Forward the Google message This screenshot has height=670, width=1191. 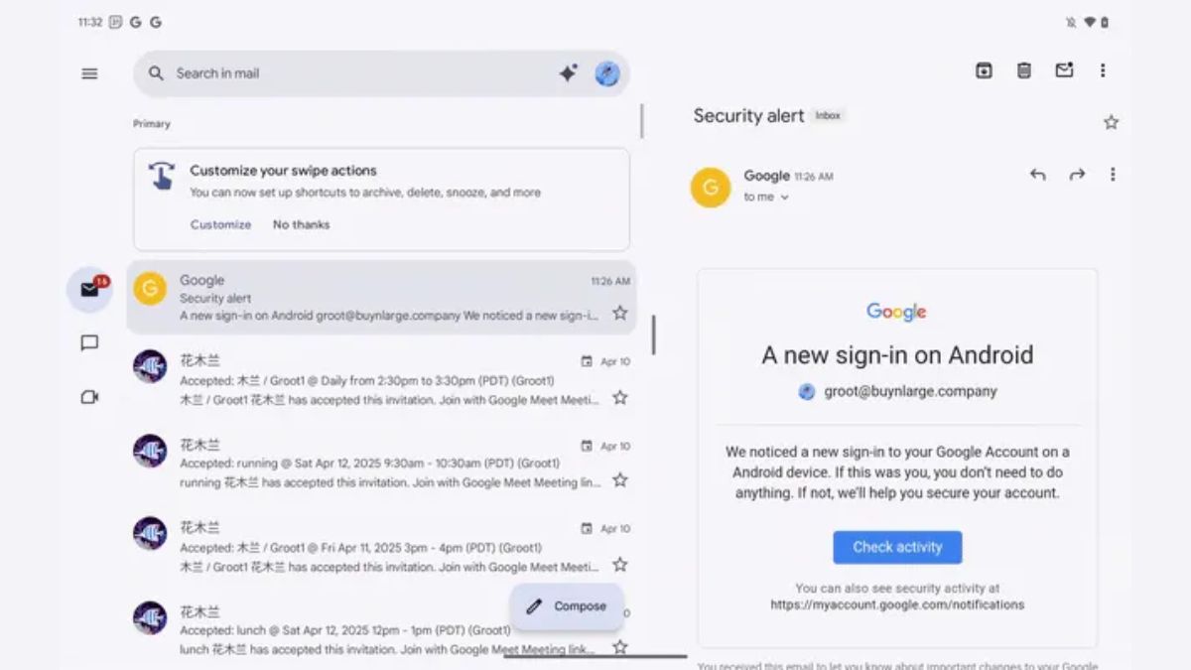coord(1077,175)
